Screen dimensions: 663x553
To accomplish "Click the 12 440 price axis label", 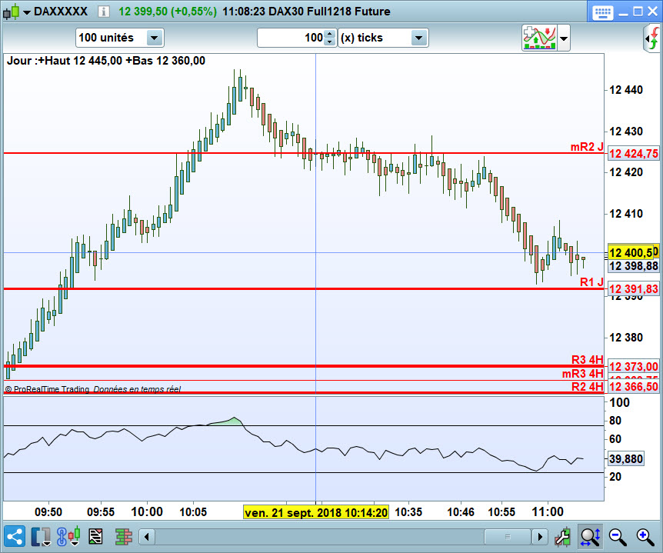I will tap(626, 90).
